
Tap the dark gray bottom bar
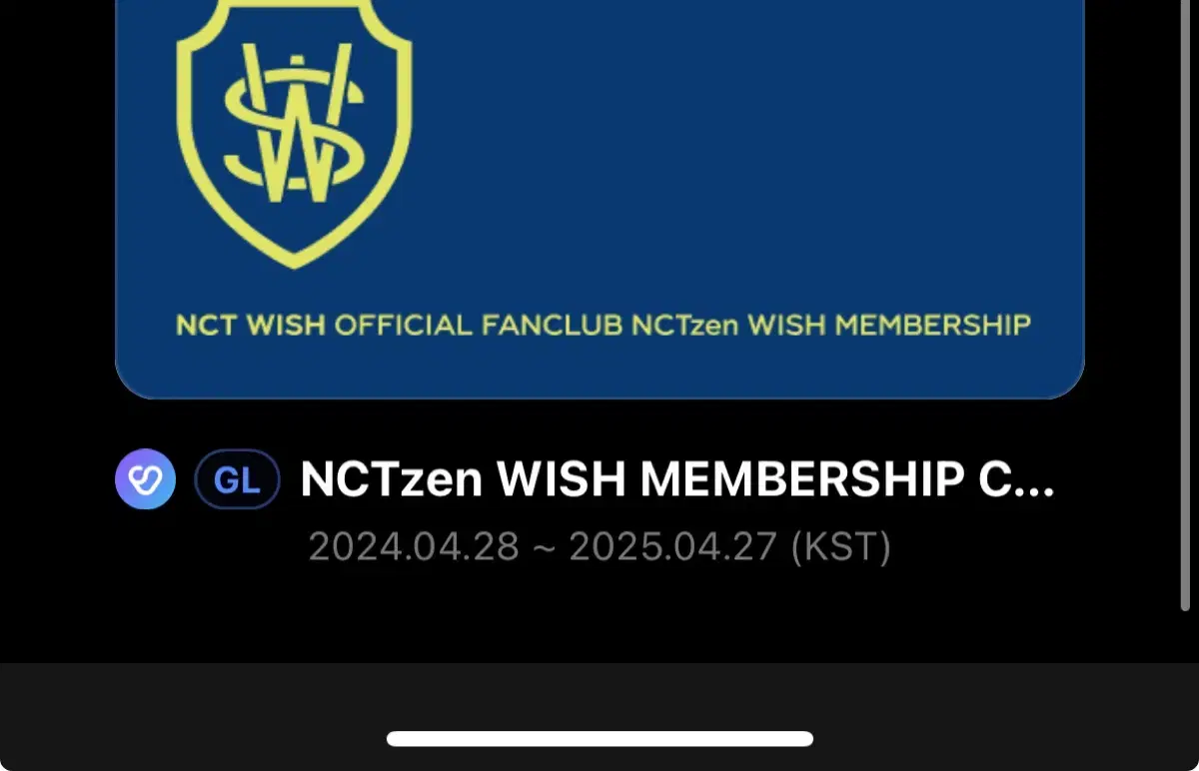click(x=599, y=716)
